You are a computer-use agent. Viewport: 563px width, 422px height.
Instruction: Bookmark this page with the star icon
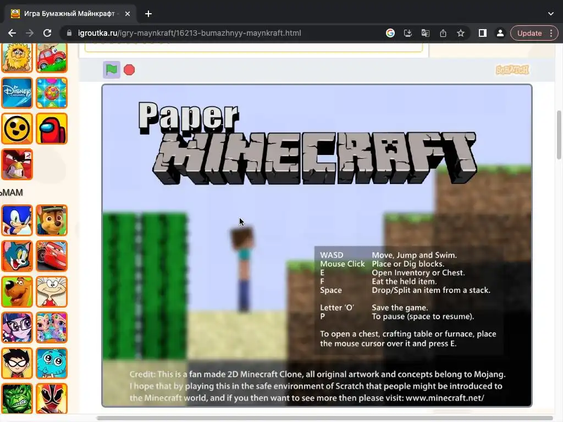click(461, 33)
